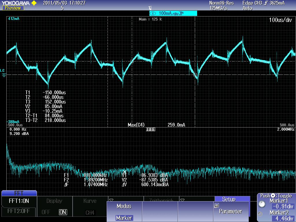Select the Marker2 small knob icon
This screenshot has height=222, width=296.
click(260, 214)
